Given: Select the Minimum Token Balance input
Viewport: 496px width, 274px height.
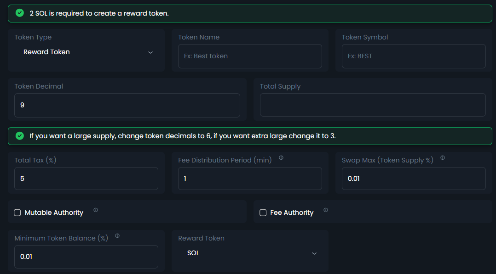Looking at the screenshot, I should [86, 257].
